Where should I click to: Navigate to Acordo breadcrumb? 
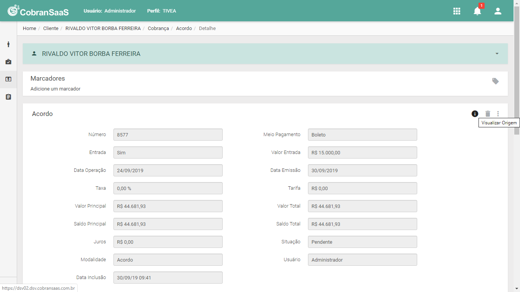[184, 29]
